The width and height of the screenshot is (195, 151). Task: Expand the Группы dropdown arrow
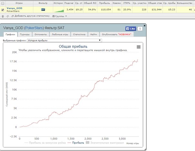tap(66, 16)
